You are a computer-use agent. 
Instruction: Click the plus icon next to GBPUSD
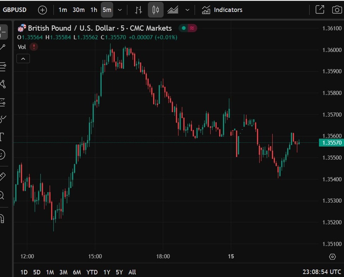pos(42,10)
